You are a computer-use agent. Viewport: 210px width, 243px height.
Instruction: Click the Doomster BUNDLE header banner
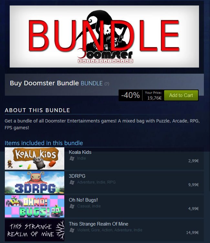(x=104, y=37)
